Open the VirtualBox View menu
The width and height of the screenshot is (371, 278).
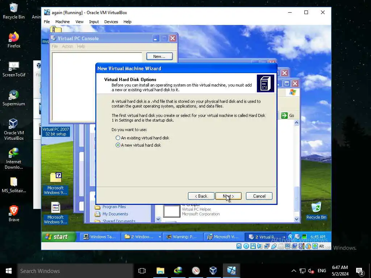click(79, 22)
